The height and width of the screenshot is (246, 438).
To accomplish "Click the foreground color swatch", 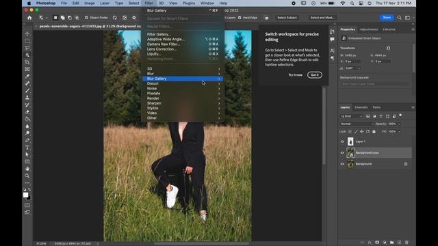I will [26, 195].
